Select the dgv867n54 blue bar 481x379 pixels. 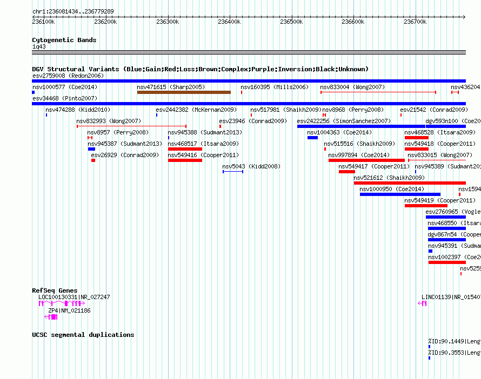(447, 240)
